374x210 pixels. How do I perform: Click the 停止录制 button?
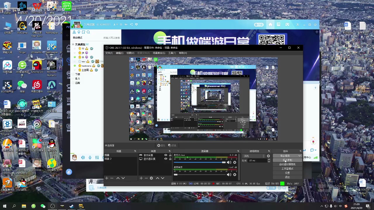[x=287, y=160]
